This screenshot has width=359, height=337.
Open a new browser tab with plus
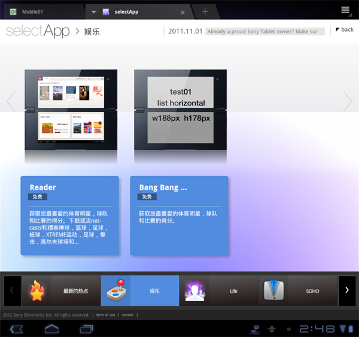pos(205,11)
